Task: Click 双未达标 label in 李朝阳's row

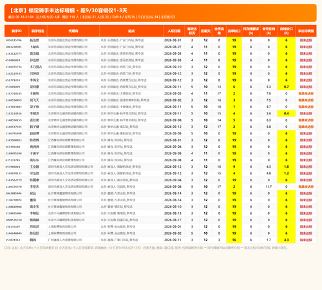Action: coord(306,213)
